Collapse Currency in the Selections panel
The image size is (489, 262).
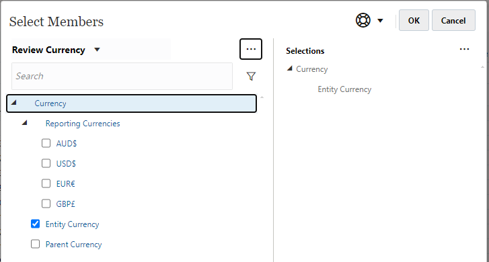pos(290,69)
